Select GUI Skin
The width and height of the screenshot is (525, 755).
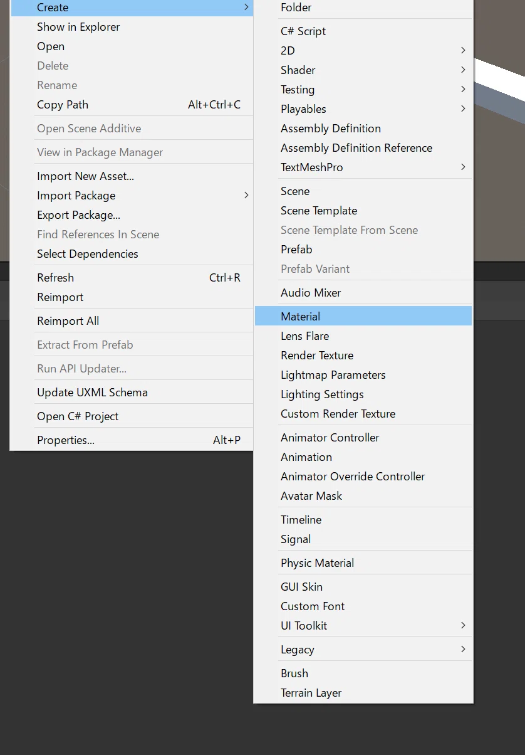pyautogui.click(x=363, y=587)
